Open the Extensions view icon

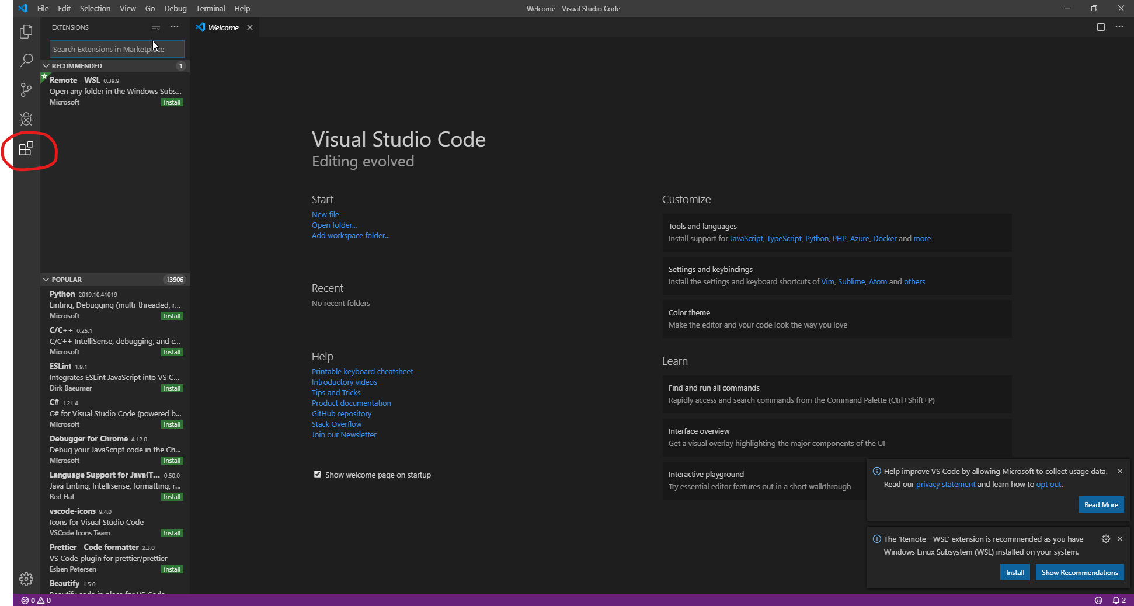(x=26, y=149)
